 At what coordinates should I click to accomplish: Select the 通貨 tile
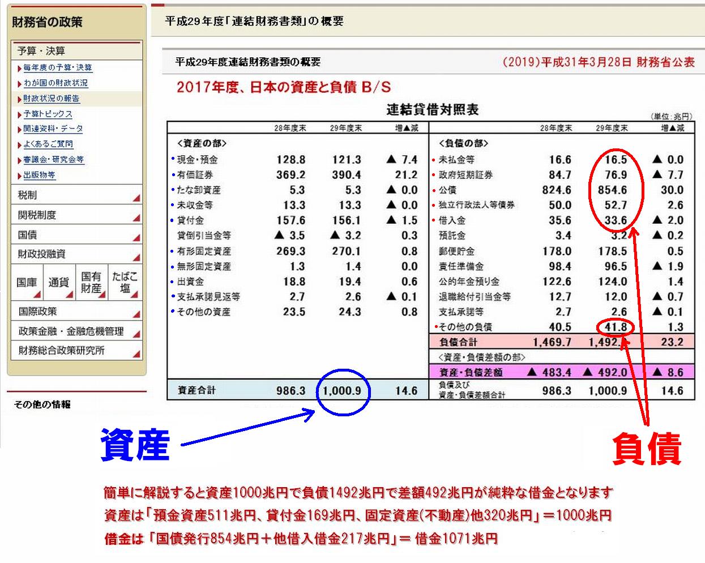point(59,283)
